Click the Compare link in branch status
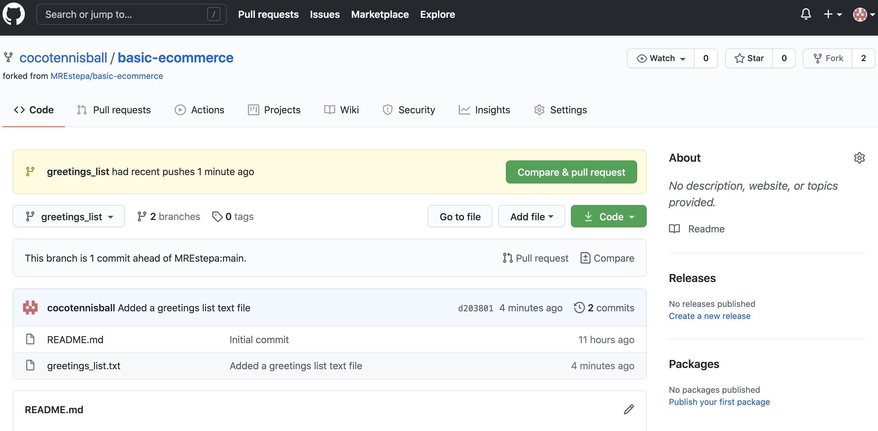 coord(607,258)
